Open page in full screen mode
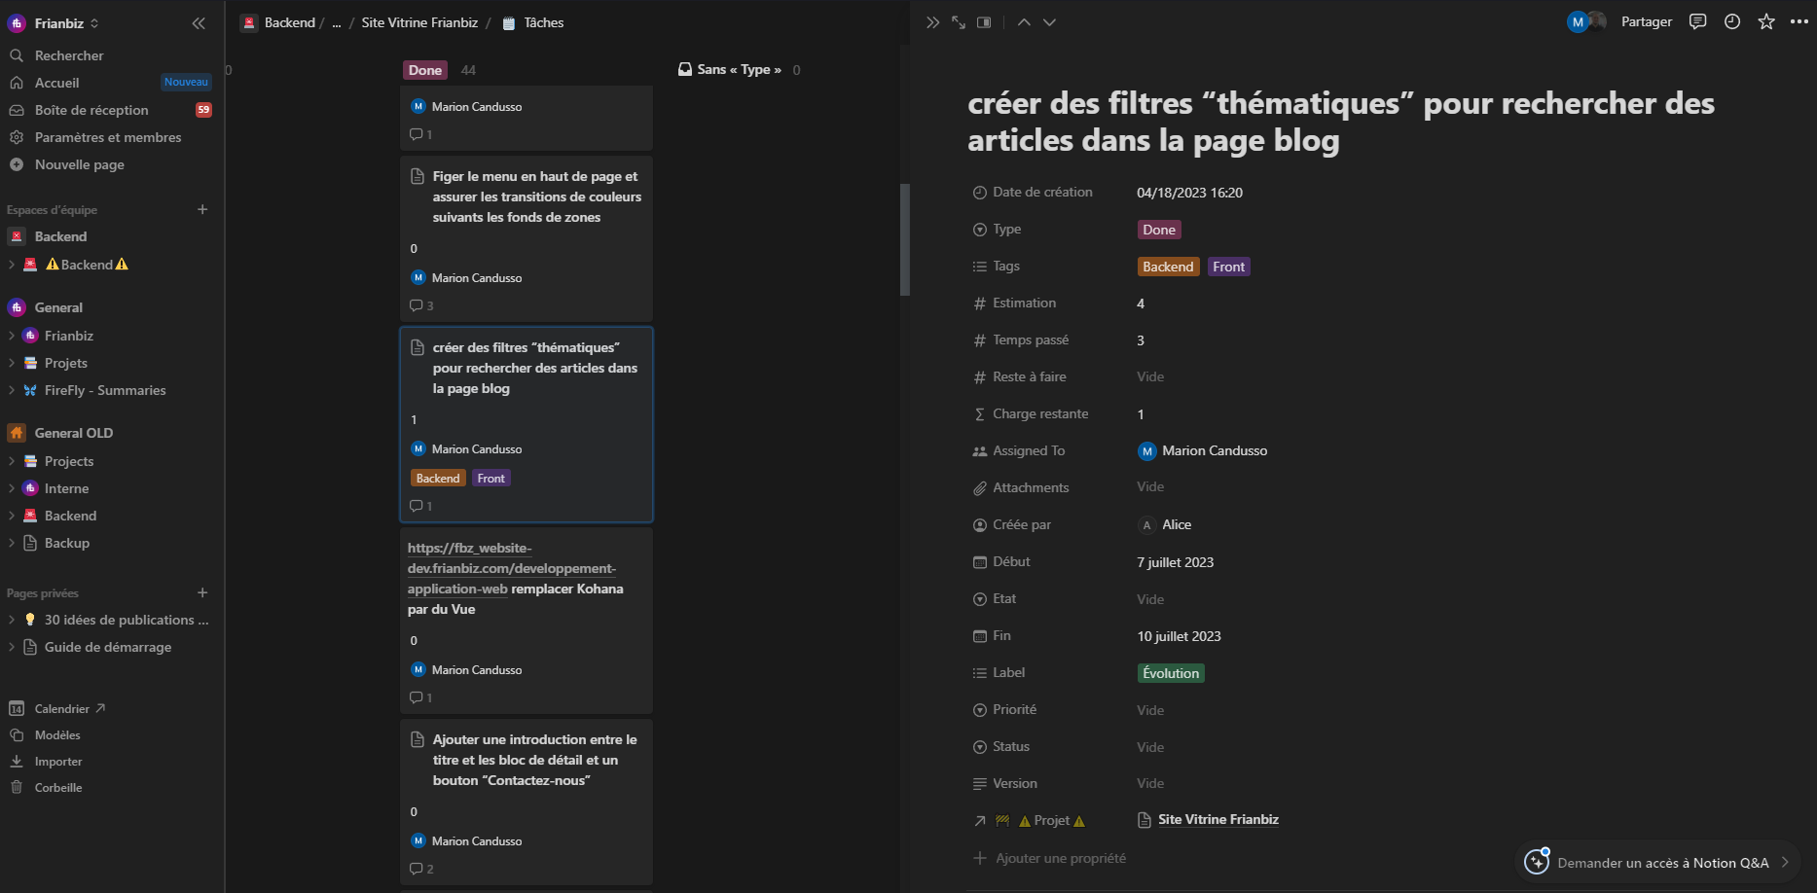Viewport: 1817px width, 893px height. [959, 22]
